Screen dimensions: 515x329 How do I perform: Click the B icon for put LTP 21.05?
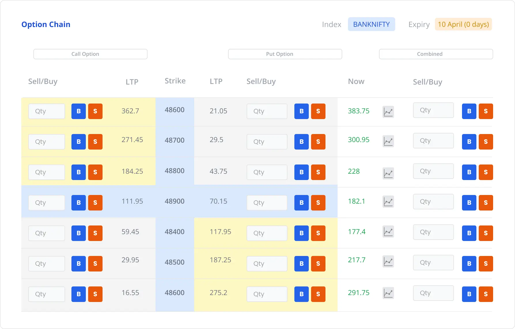(x=301, y=111)
